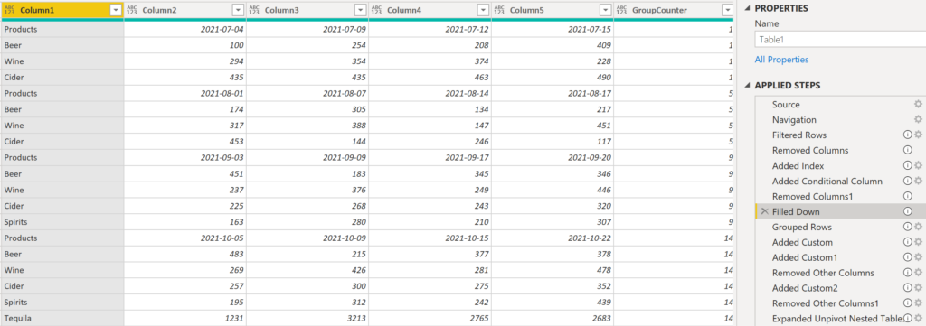Click the cell with date 2021-07-04
Image resolution: width=926 pixels, height=326 pixels.
coord(185,29)
